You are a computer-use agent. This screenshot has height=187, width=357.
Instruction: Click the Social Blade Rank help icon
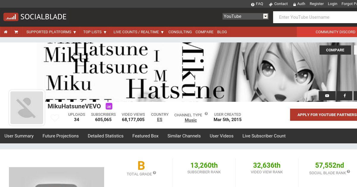348,172
